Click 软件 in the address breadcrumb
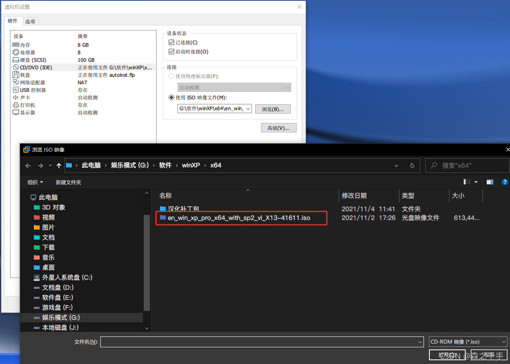This screenshot has height=364, width=510. click(165, 165)
